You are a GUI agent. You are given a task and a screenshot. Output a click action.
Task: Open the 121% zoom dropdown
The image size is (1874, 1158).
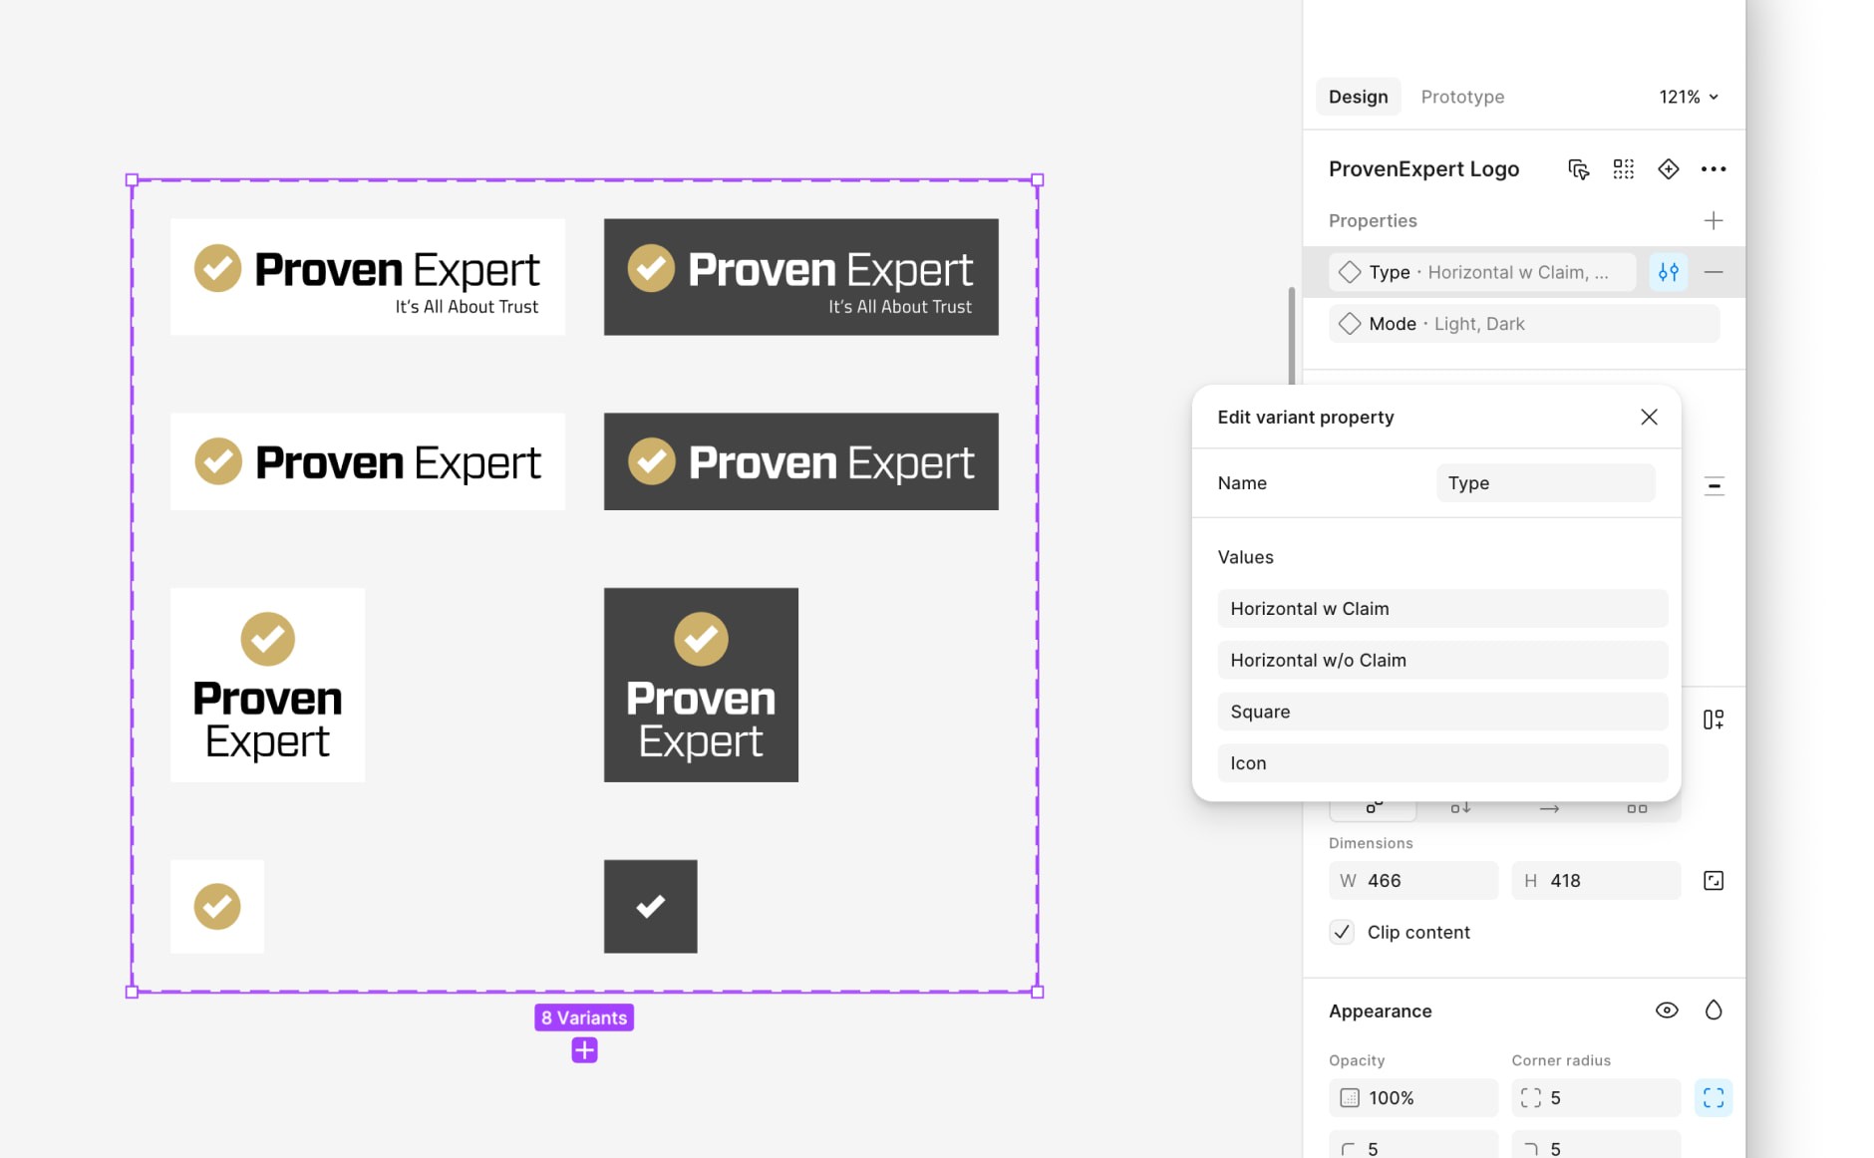click(1689, 97)
